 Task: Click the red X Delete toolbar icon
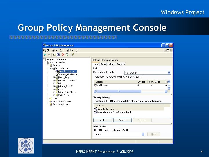(63, 55)
